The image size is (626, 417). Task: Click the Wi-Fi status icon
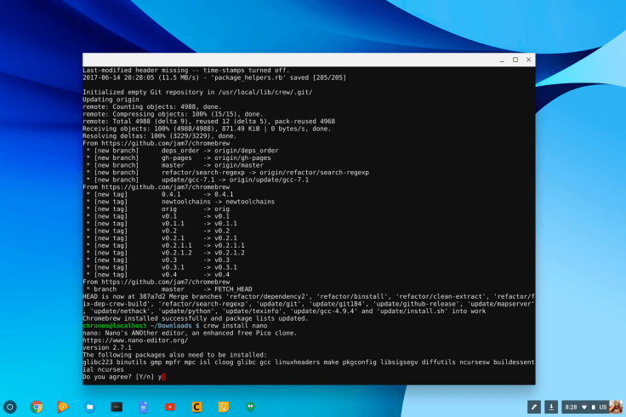tap(583, 407)
